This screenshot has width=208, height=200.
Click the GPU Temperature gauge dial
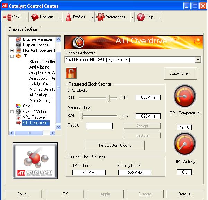[185, 96]
